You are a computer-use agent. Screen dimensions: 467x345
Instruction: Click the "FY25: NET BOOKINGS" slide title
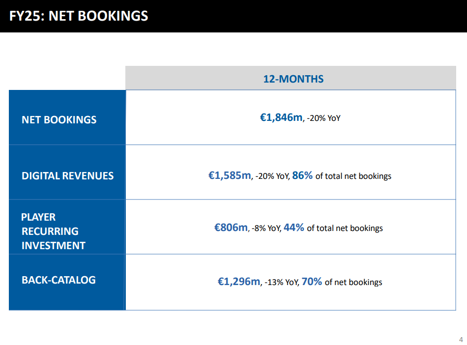(79, 16)
